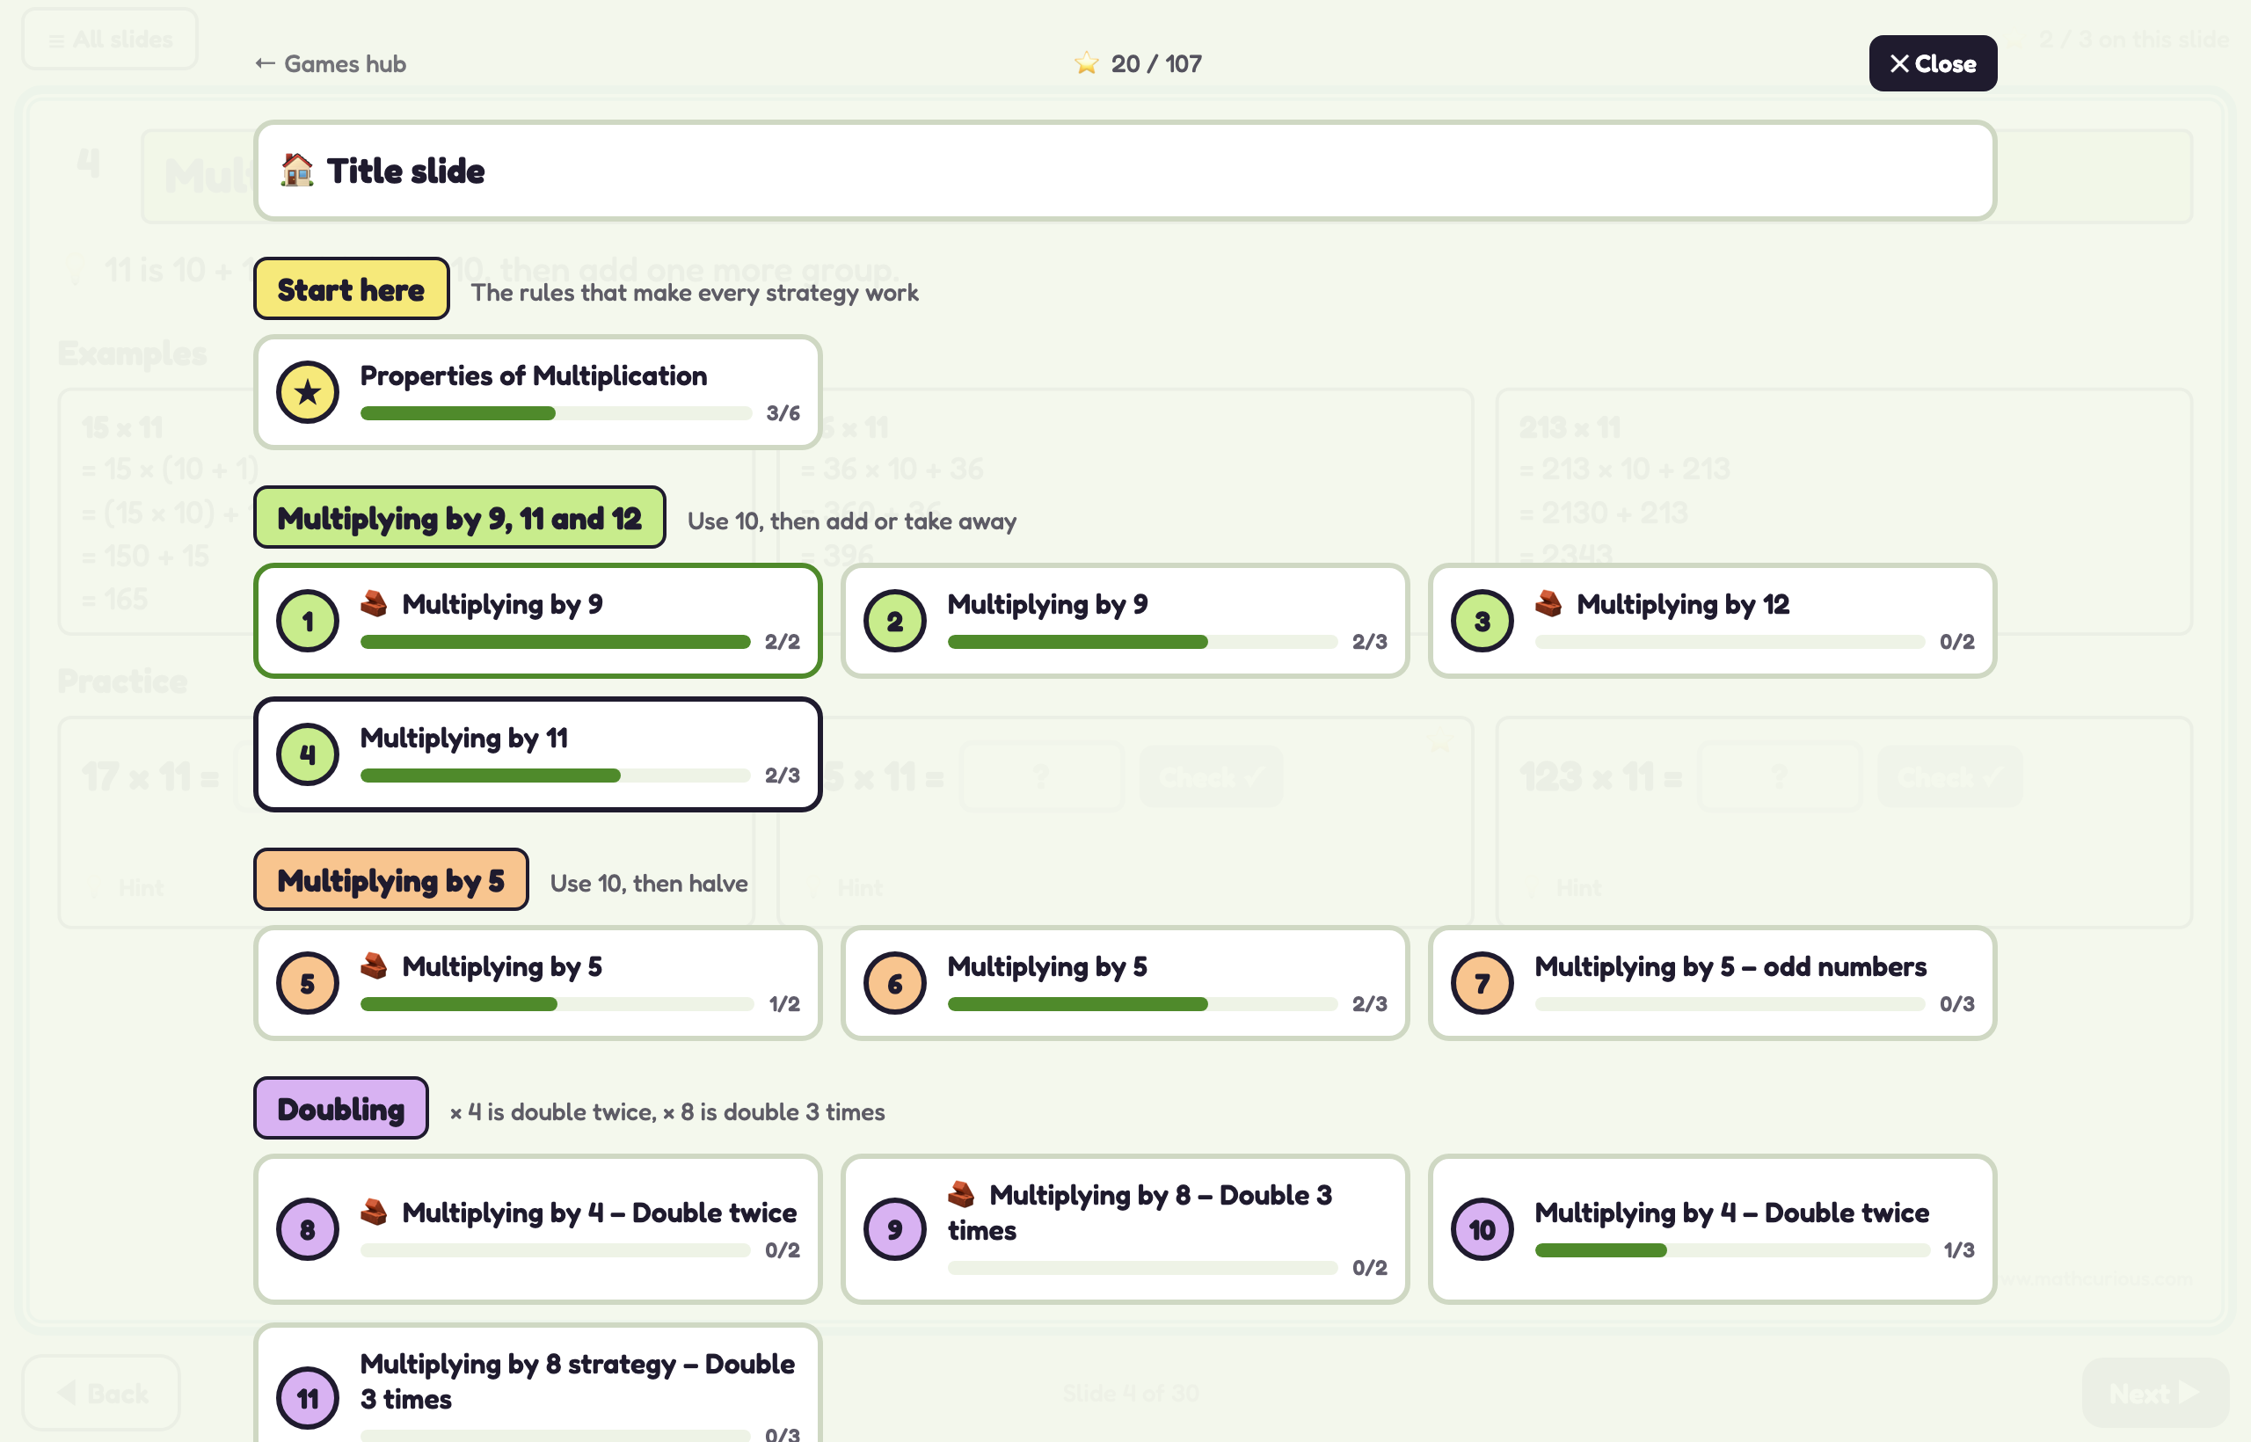Screen dimensions: 2251x1442
Task: Click the 20 / 107 star score
Action: click(x=1138, y=63)
